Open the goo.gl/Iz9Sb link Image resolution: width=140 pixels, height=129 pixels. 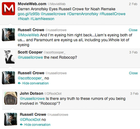pyautogui.click(x=29, y=14)
